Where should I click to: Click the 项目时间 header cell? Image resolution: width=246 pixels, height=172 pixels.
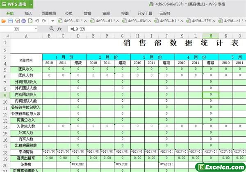26,60
